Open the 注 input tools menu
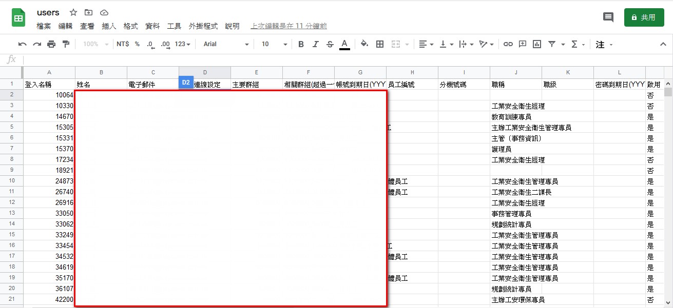673x308 pixels. (604, 45)
